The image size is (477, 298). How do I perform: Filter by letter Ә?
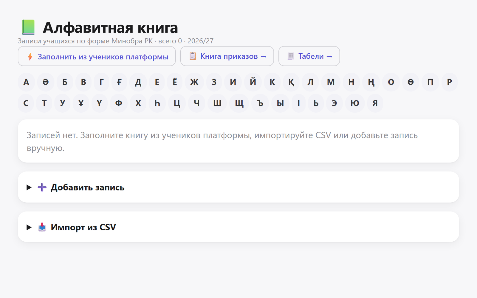pos(46,82)
